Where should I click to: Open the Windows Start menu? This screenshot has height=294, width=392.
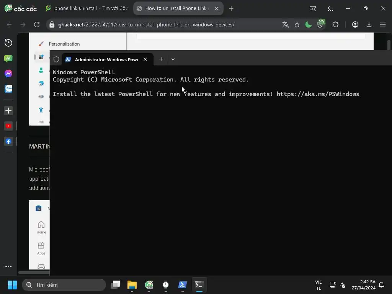coord(12,285)
